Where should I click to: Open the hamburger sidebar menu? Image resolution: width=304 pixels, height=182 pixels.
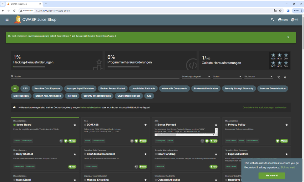7,20
